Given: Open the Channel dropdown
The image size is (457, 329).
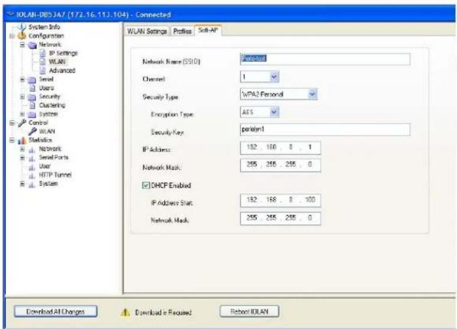Looking at the screenshot, I should (x=274, y=77).
